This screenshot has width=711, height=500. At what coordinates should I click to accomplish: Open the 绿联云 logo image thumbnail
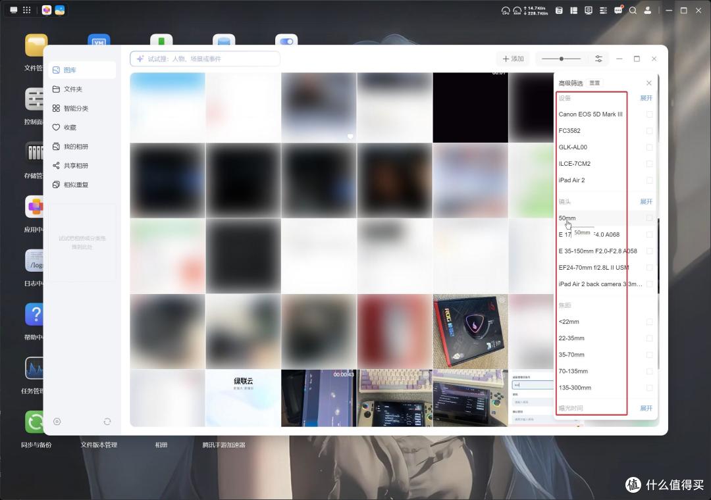pos(243,398)
